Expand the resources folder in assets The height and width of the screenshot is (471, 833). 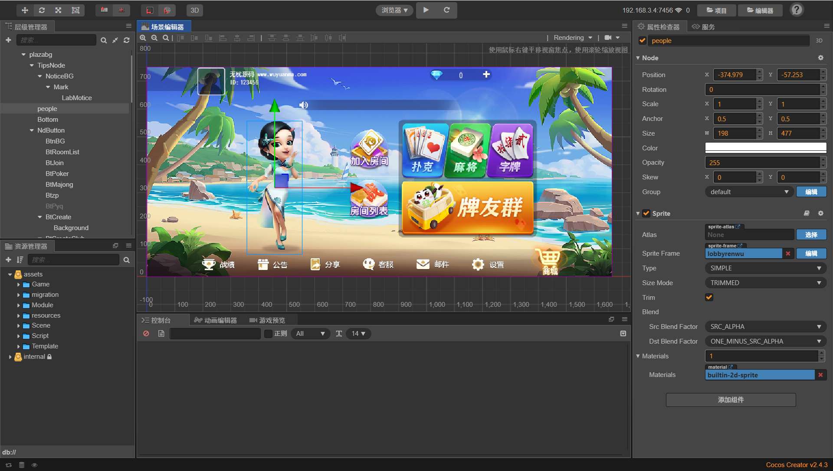18,315
